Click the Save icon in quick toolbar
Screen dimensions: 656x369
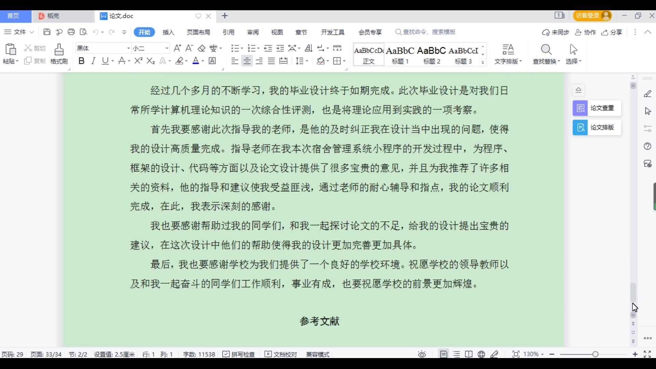click(47, 32)
